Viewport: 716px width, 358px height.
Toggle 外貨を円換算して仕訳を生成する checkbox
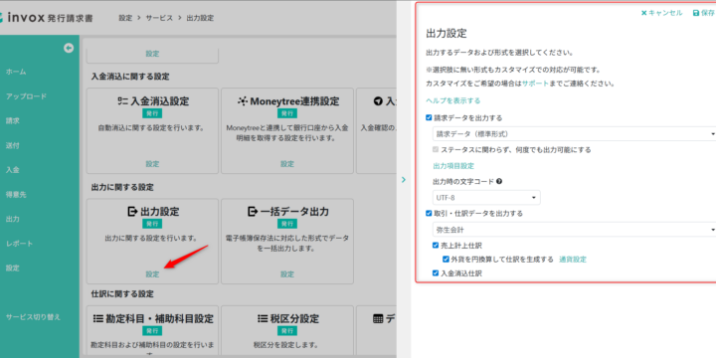[x=446, y=260]
